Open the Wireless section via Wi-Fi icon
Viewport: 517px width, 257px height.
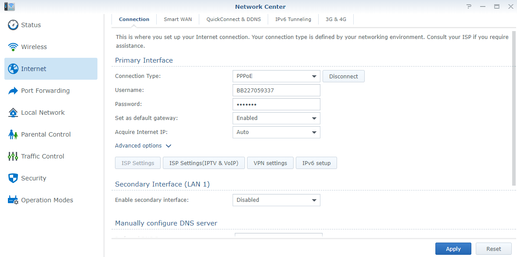(x=14, y=47)
